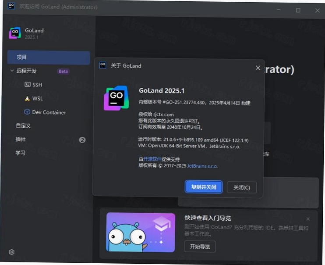Click the runtime version 21.0.6+9-b895.109 line

(194, 140)
